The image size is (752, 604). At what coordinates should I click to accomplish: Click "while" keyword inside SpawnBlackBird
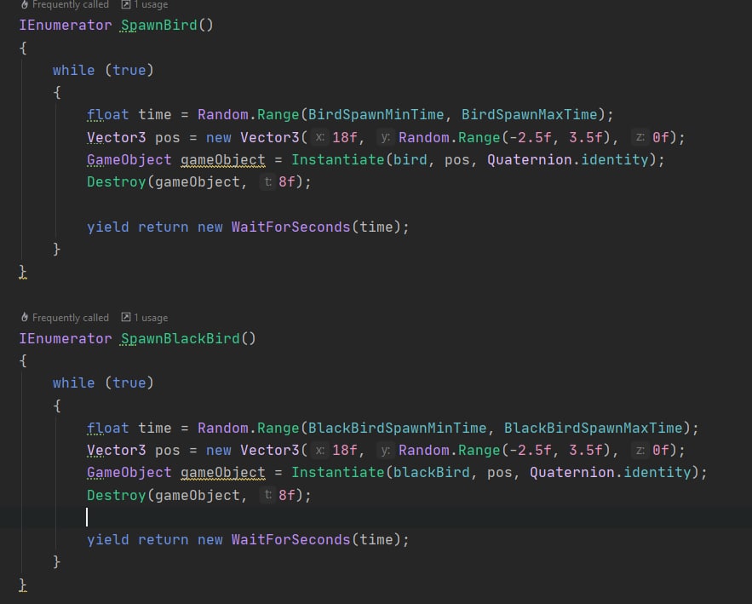click(73, 383)
